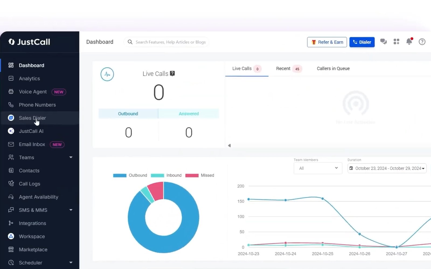Open the apps grid icon in header
This screenshot has height=269, width=431.
point(396,42)
